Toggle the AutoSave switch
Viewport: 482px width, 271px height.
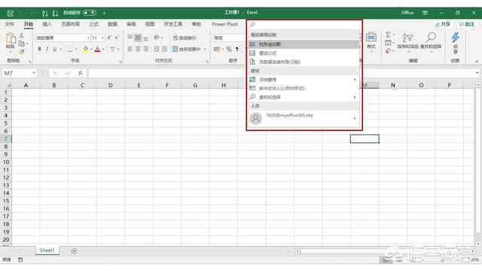[90, 13]
